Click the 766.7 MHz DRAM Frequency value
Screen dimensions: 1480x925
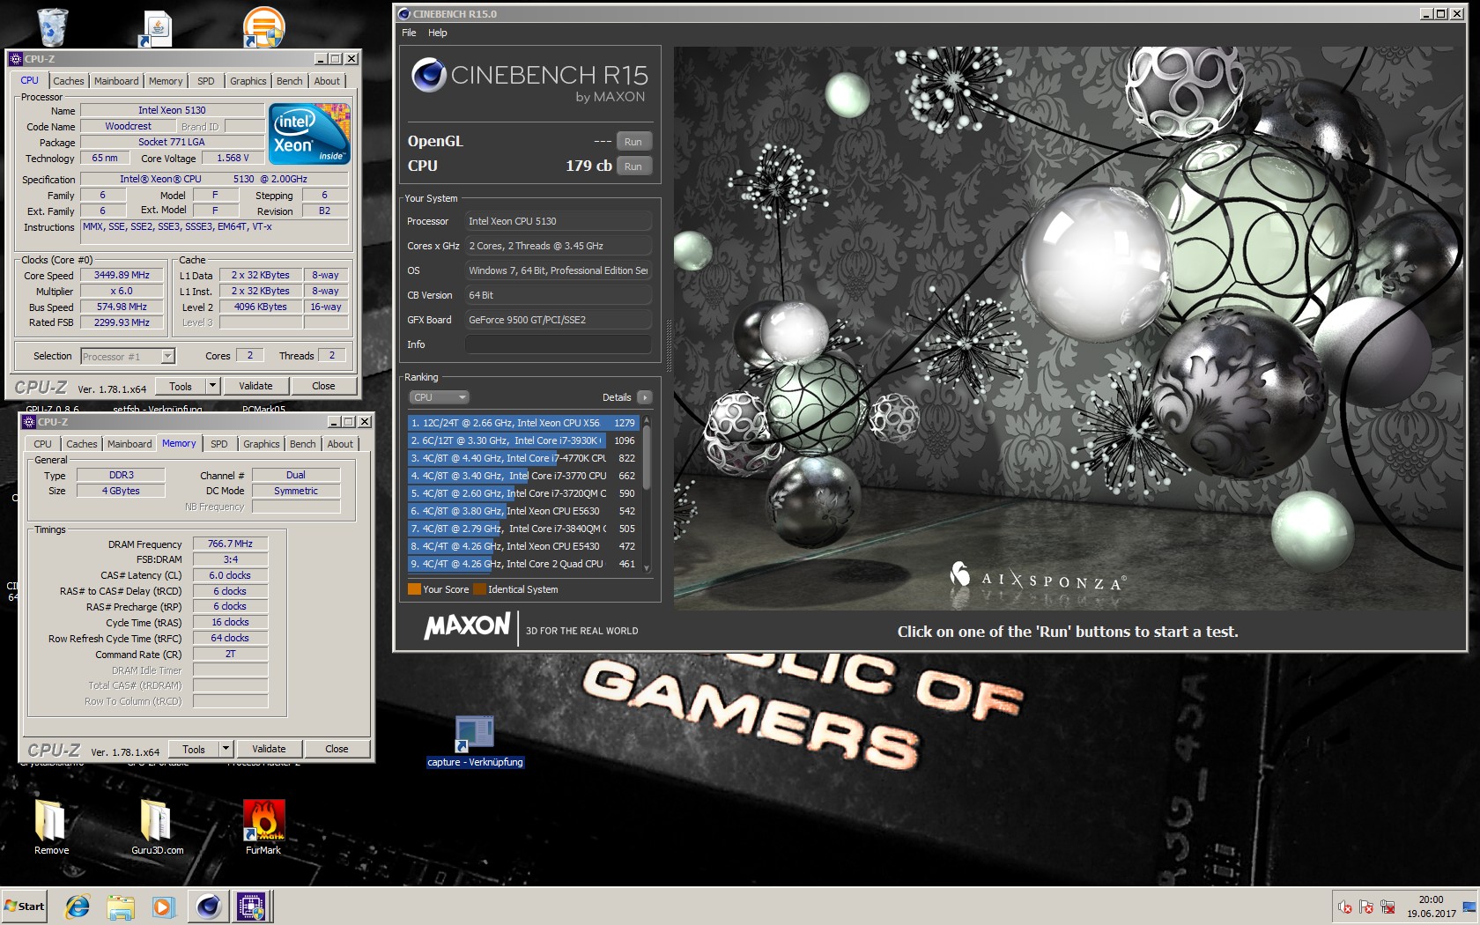click(x=230, y=544)
